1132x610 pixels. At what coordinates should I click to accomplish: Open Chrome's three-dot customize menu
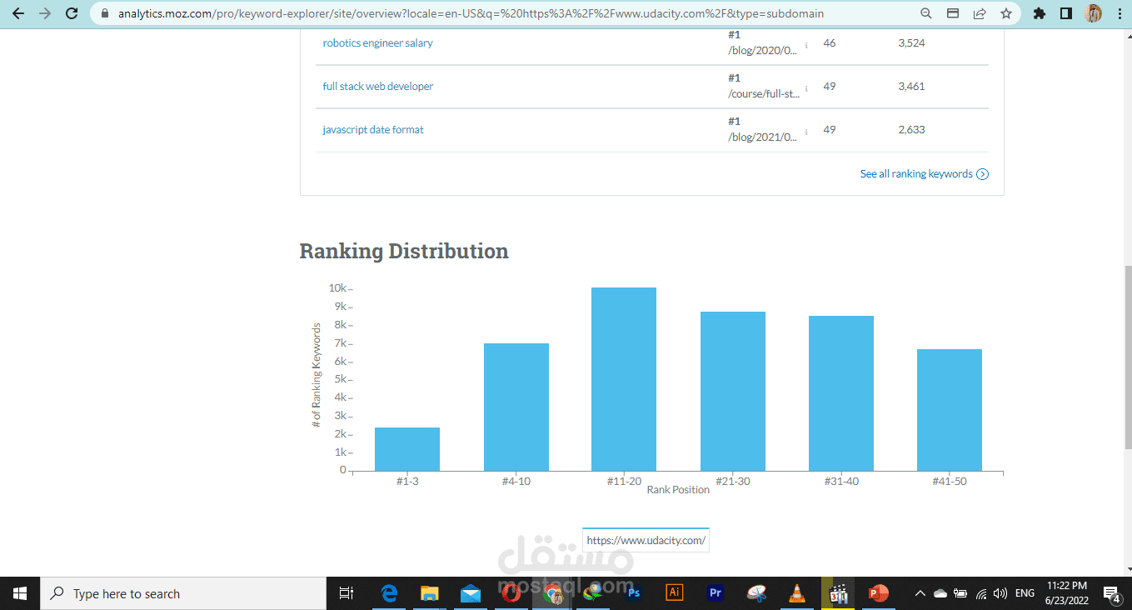click(x=1120, y=13)
